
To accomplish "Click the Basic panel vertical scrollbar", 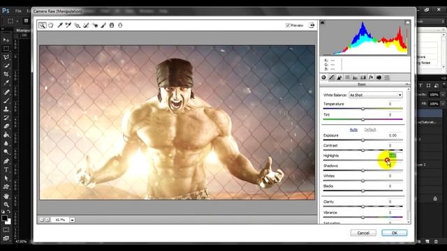I will (409, 155).
